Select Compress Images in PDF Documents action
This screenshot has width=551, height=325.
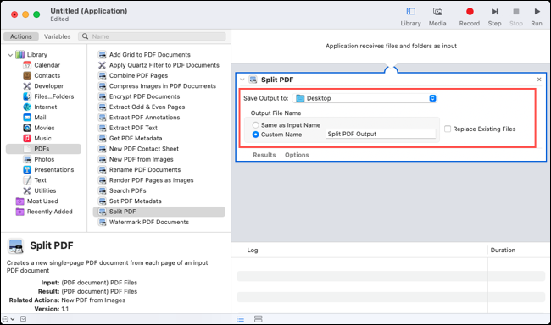tap(163, 86)
